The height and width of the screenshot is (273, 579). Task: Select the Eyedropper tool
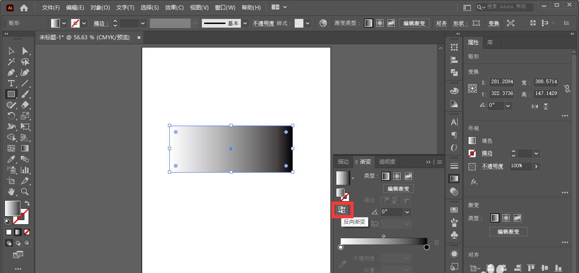(11, 159)
